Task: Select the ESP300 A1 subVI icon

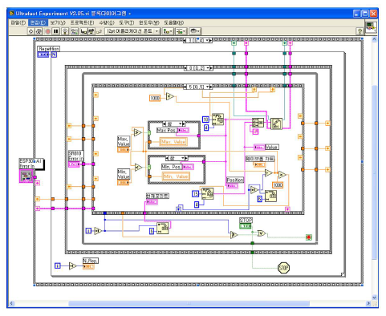Action: (26, 176)
